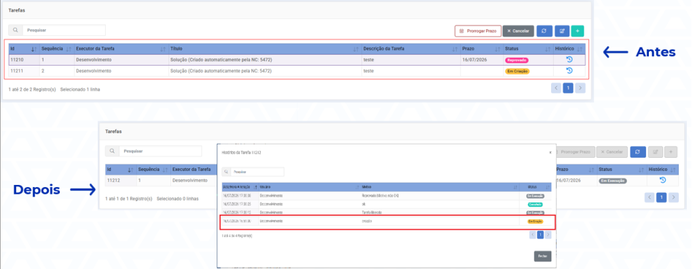Click the green Concluído badge in history dialog
This screenshot has width=695, height=269.
pos(535,205)
